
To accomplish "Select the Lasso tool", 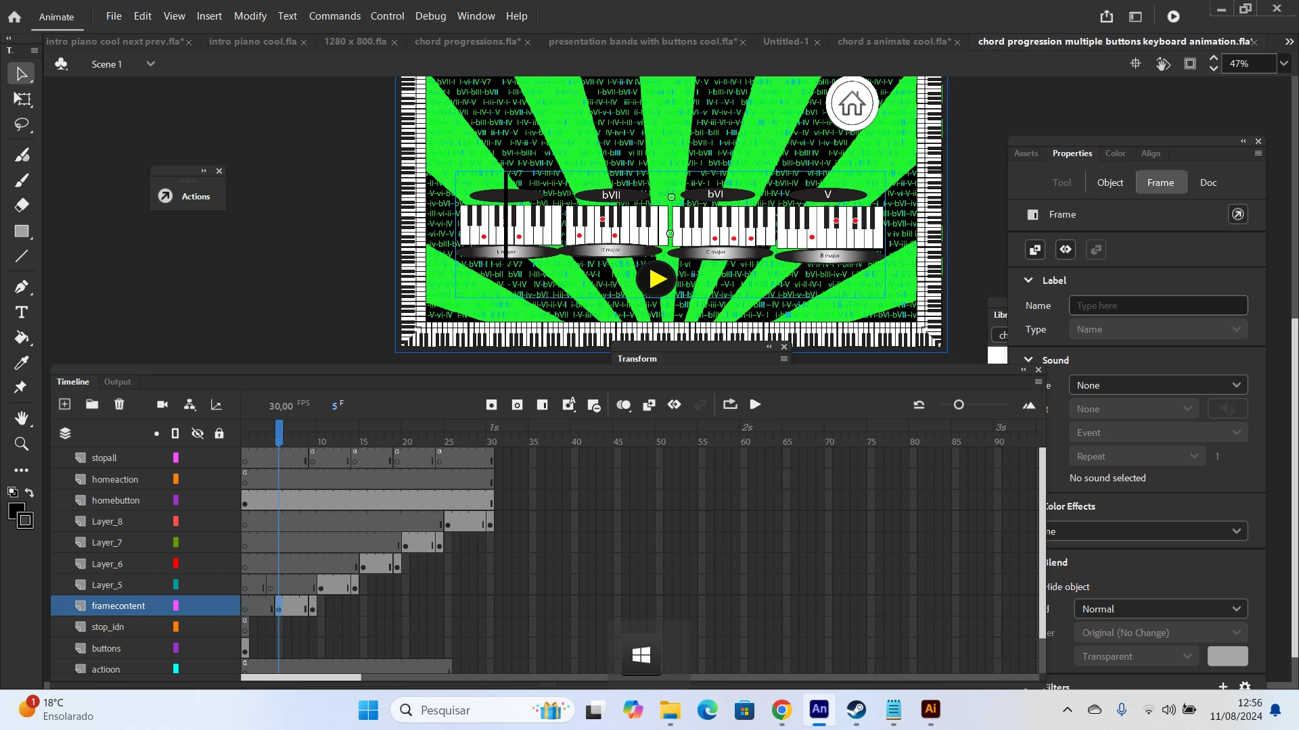I will [x=22, y=125].
